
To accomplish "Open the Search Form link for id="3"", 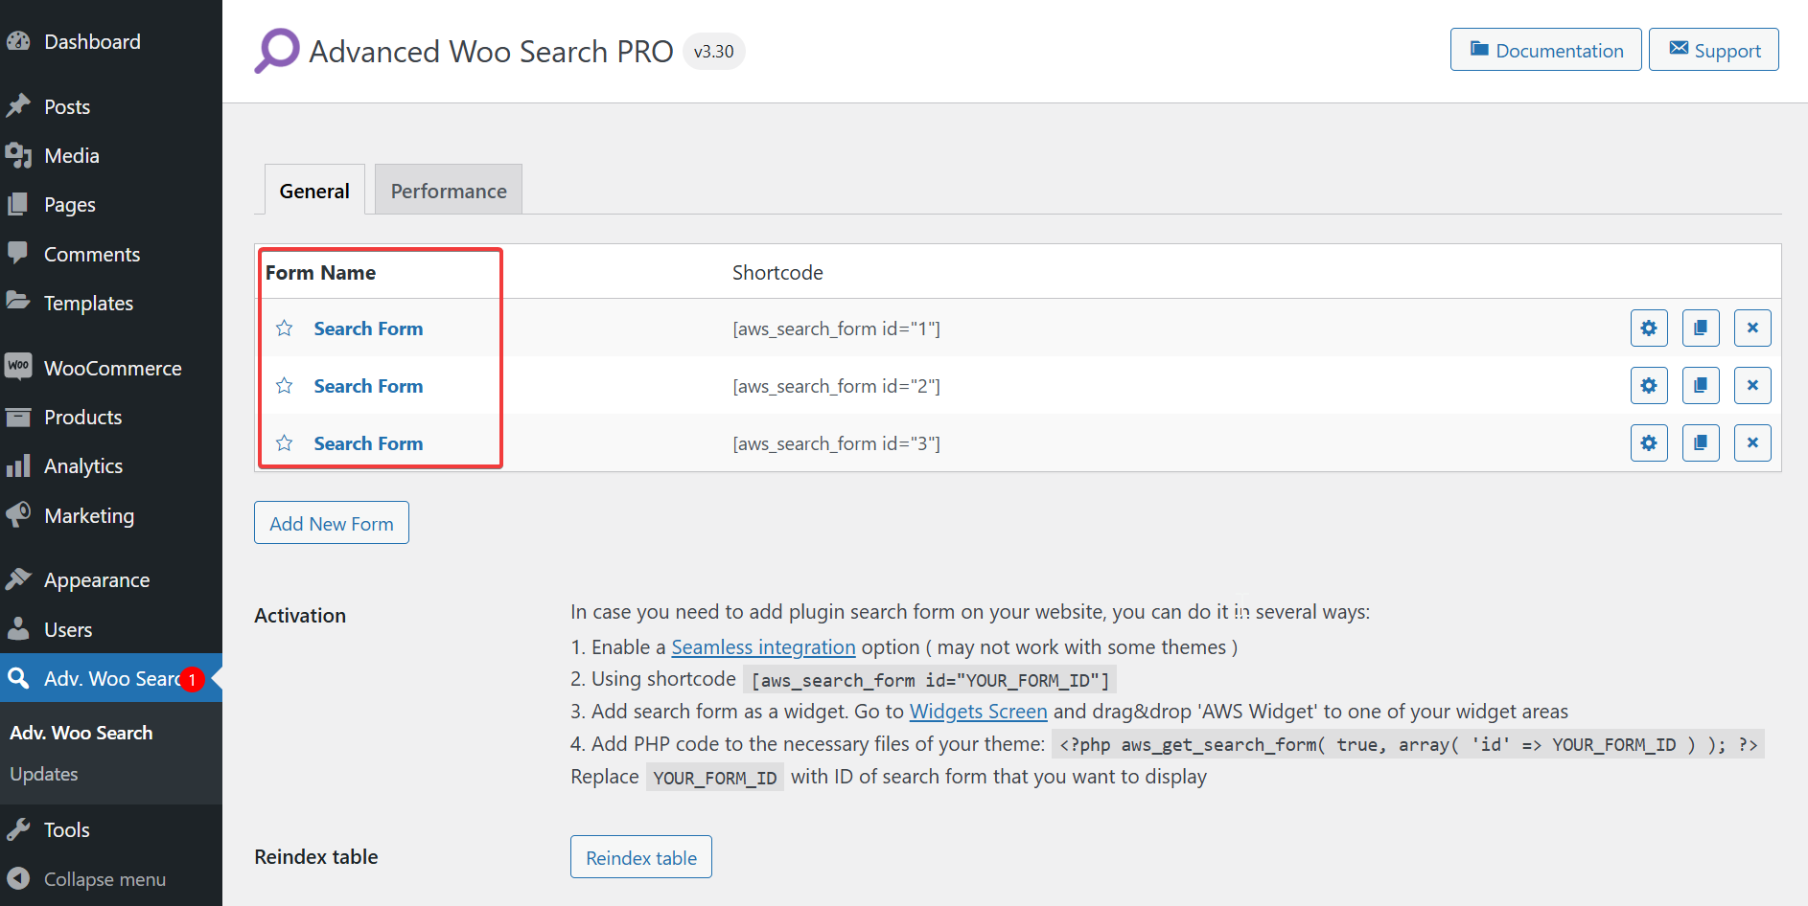I will pyautogui.click(x=368, y=443).
